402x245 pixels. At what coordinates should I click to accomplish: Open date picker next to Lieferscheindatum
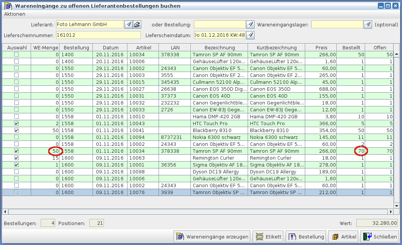click(x=250, y=35)
